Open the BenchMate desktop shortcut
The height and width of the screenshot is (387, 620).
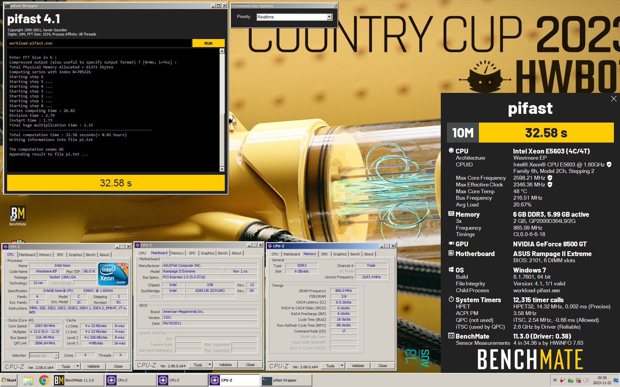tap(17, 215)
